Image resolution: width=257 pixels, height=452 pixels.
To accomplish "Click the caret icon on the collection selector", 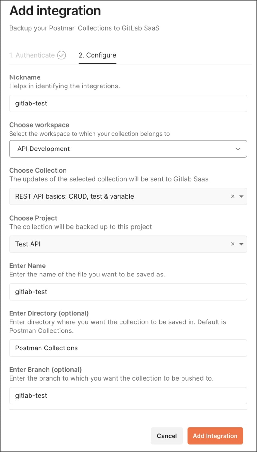I will pyautogui.click(x=241, y=196).
